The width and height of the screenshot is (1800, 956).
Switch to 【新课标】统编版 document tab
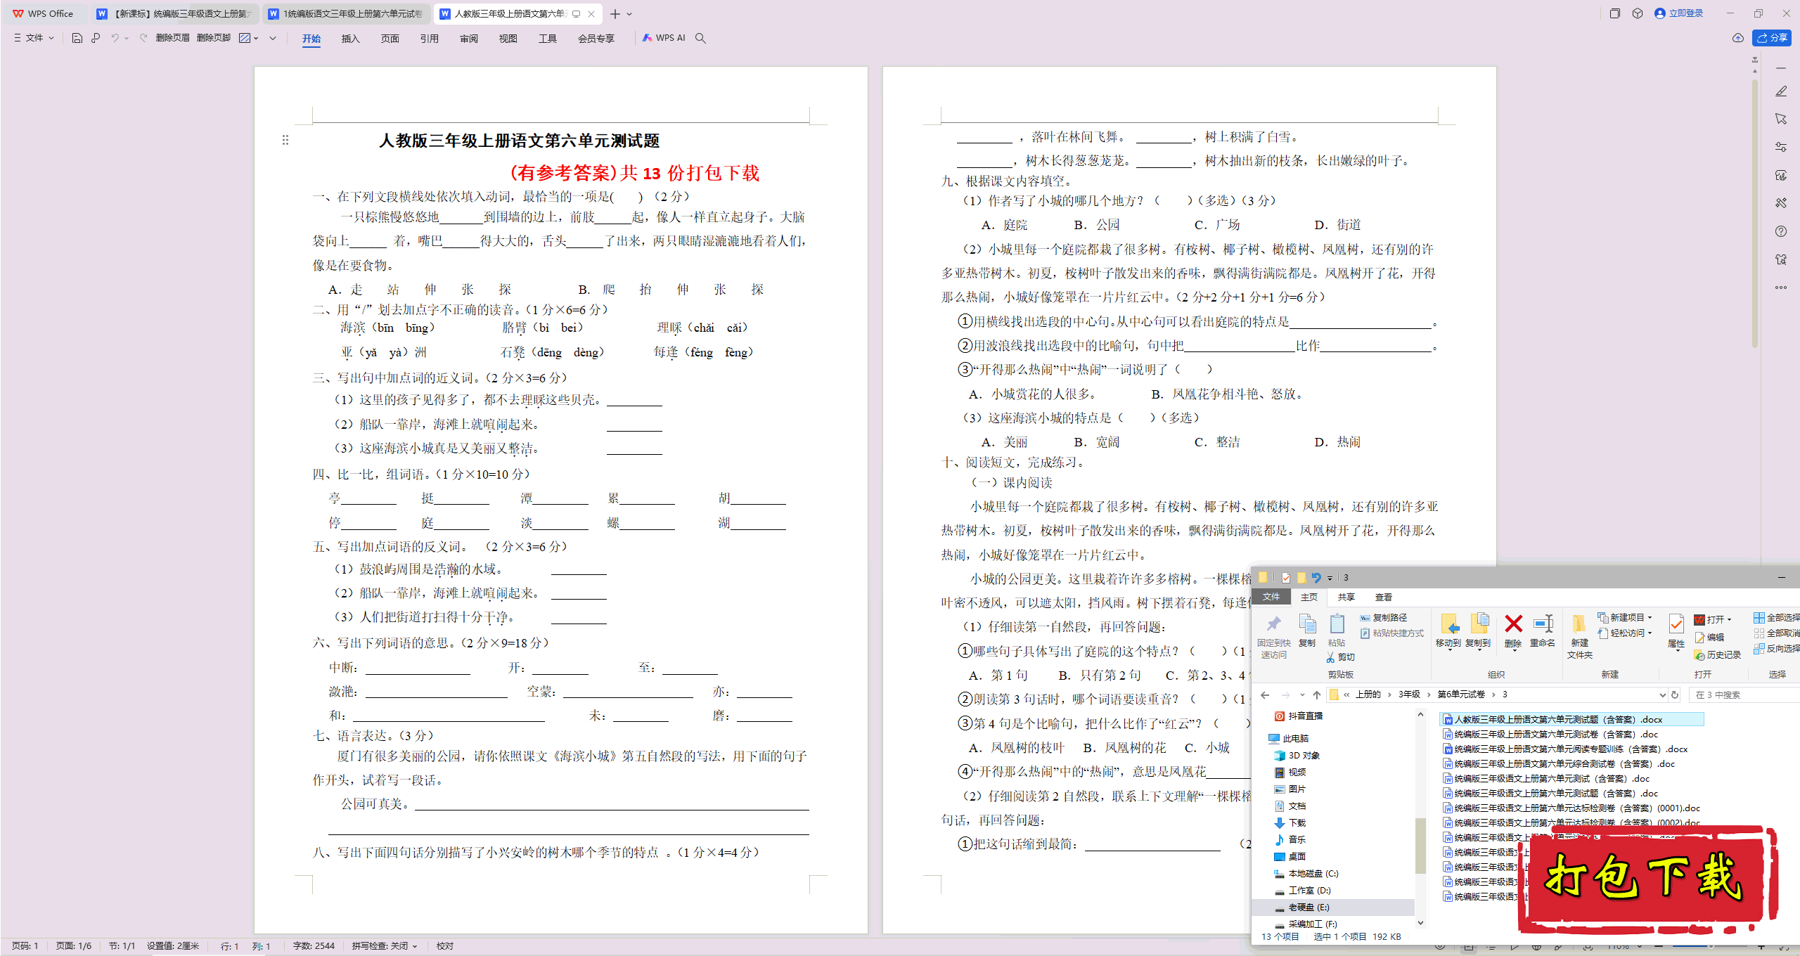tap(174, 13)
